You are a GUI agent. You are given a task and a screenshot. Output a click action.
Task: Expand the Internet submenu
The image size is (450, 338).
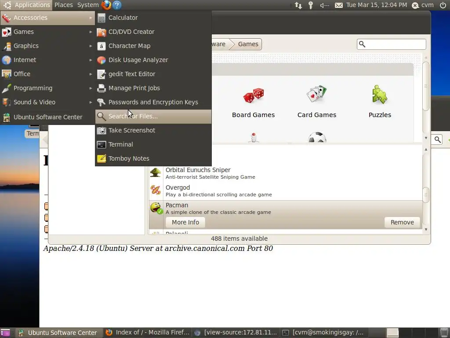47,60
